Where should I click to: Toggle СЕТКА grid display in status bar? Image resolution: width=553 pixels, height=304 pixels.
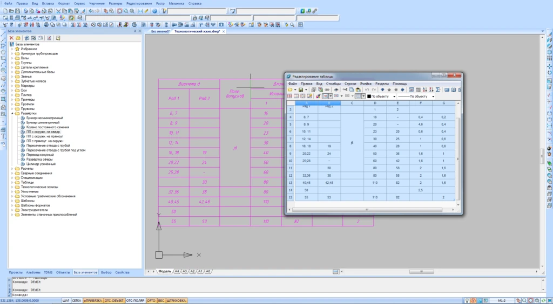(x=77, y=300)
